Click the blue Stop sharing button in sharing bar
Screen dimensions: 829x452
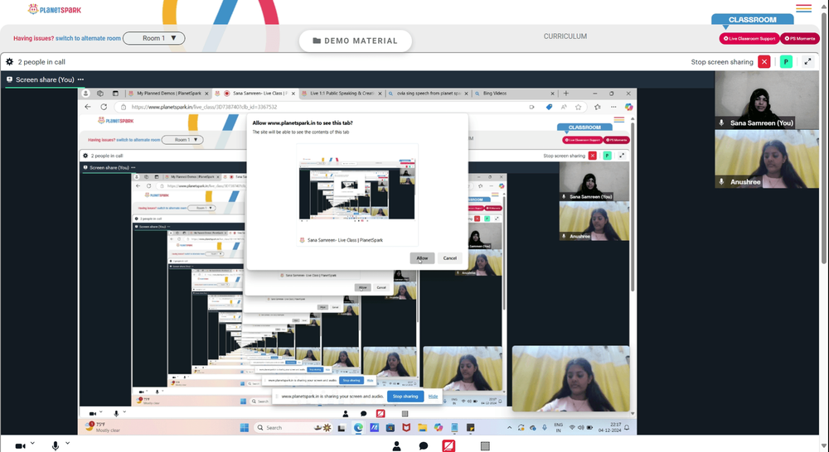tap(405, 396)
